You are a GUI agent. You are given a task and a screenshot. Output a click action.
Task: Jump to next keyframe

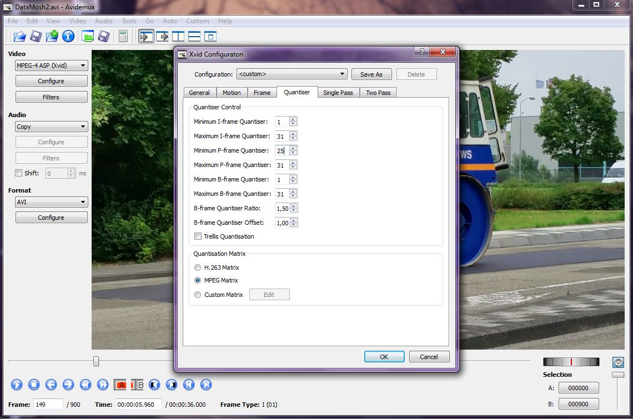tap(103, 385)
